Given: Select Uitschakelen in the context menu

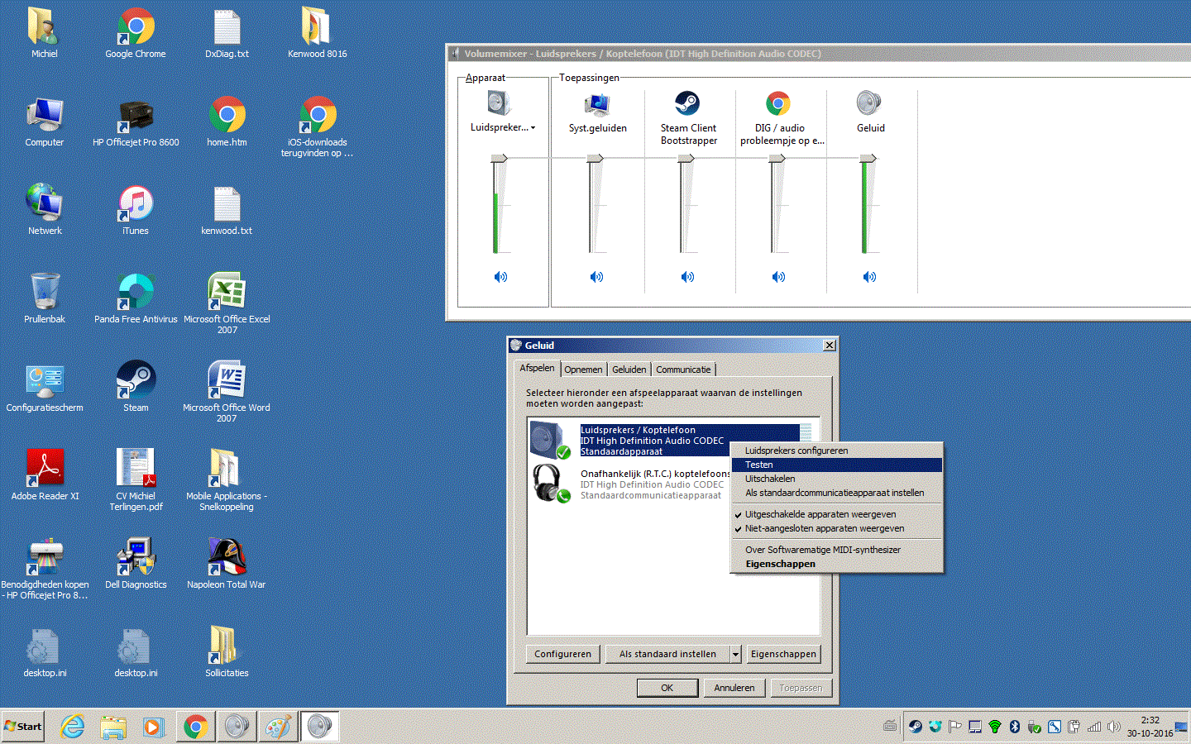Looking at the screenshot, I should tap(837, 479).
